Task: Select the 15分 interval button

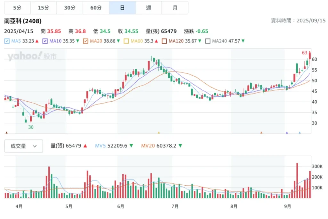Action: 43,8
